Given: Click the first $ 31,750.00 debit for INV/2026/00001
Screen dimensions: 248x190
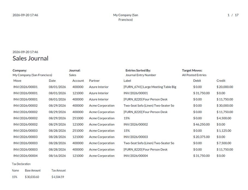Looking at the screenshot, I should click(201, 93).
